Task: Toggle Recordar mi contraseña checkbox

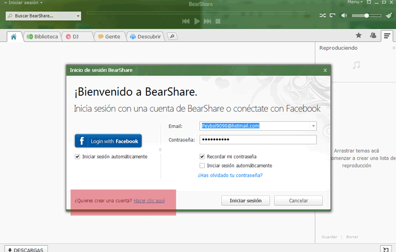Action: click(x=202, y=157)
